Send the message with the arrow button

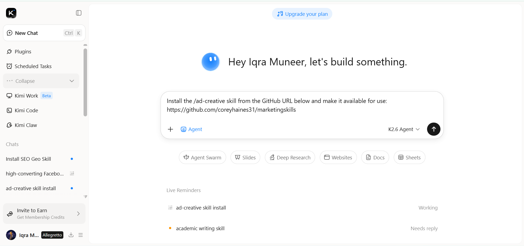click(x=434, y=129)
